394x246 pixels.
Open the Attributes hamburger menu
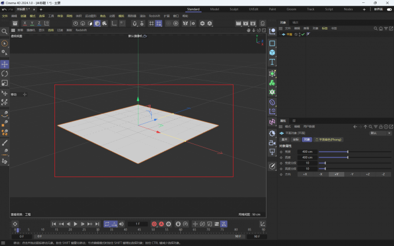pos(280,127)
